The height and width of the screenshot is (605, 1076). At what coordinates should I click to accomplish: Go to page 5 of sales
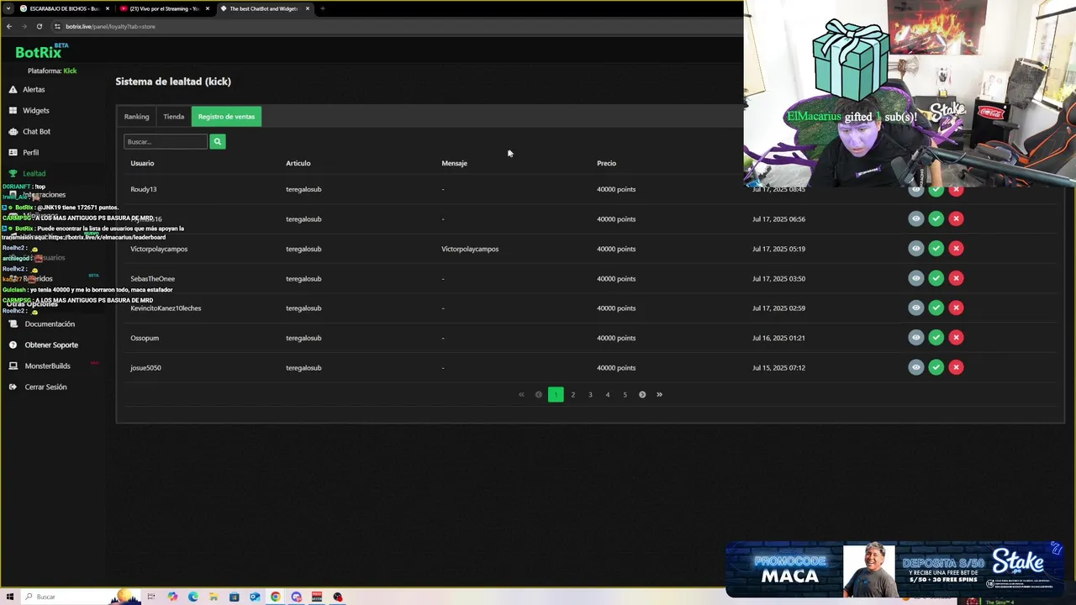tap(625, 394)
